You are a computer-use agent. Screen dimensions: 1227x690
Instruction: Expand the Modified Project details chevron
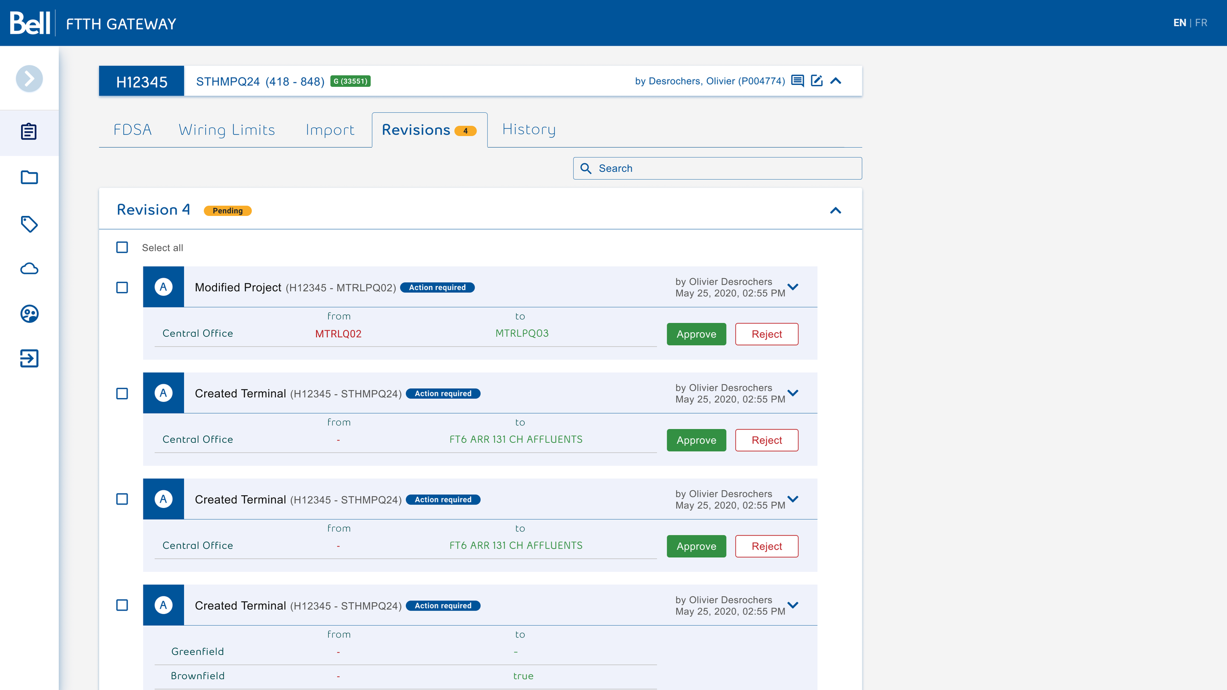793,287
